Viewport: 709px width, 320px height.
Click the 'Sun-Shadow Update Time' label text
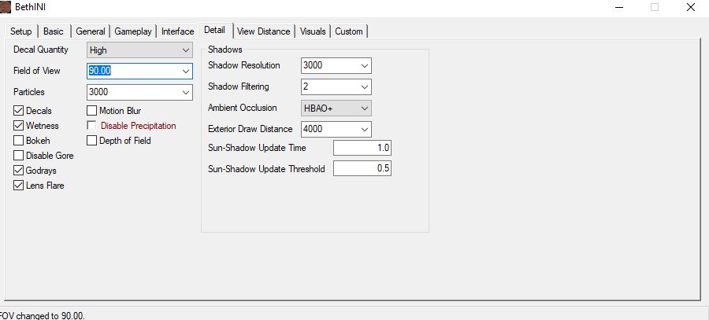257,148
